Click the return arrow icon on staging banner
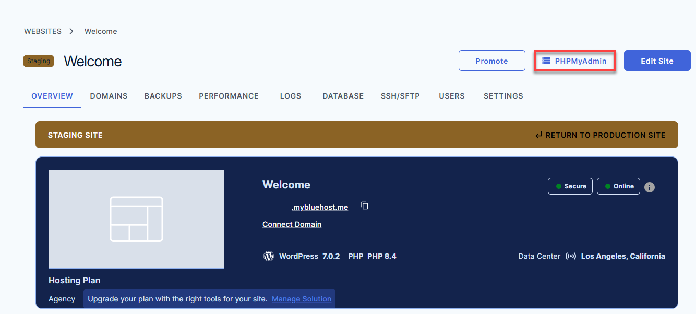696x314 pixels. 539,135
